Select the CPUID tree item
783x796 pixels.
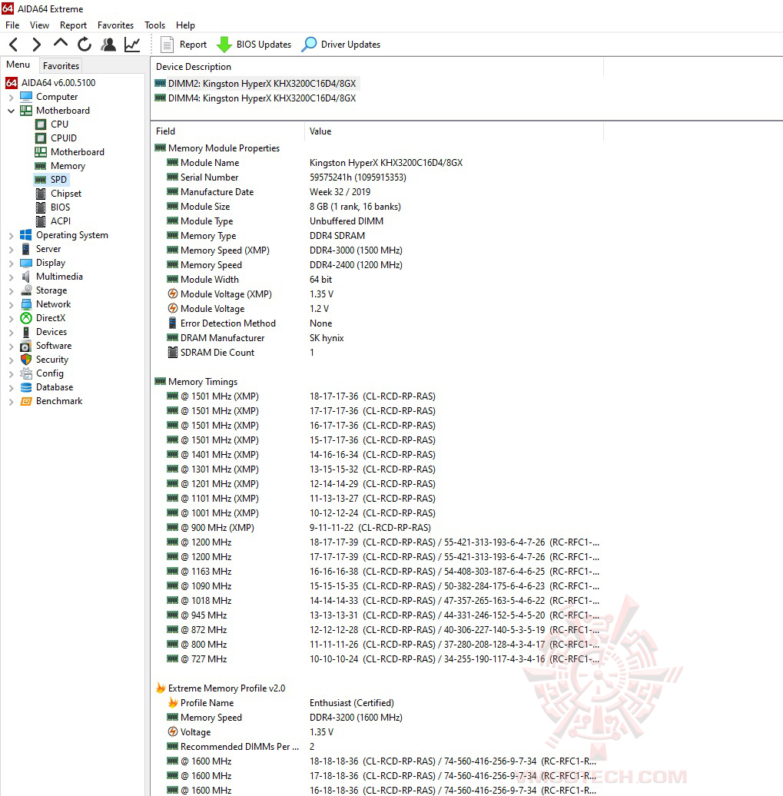(64, 138)
